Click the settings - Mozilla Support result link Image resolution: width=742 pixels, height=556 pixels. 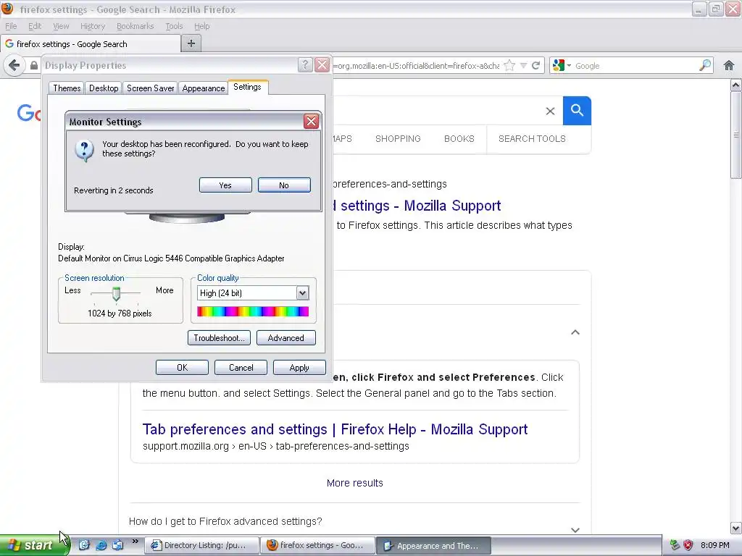tap(417, 206)
